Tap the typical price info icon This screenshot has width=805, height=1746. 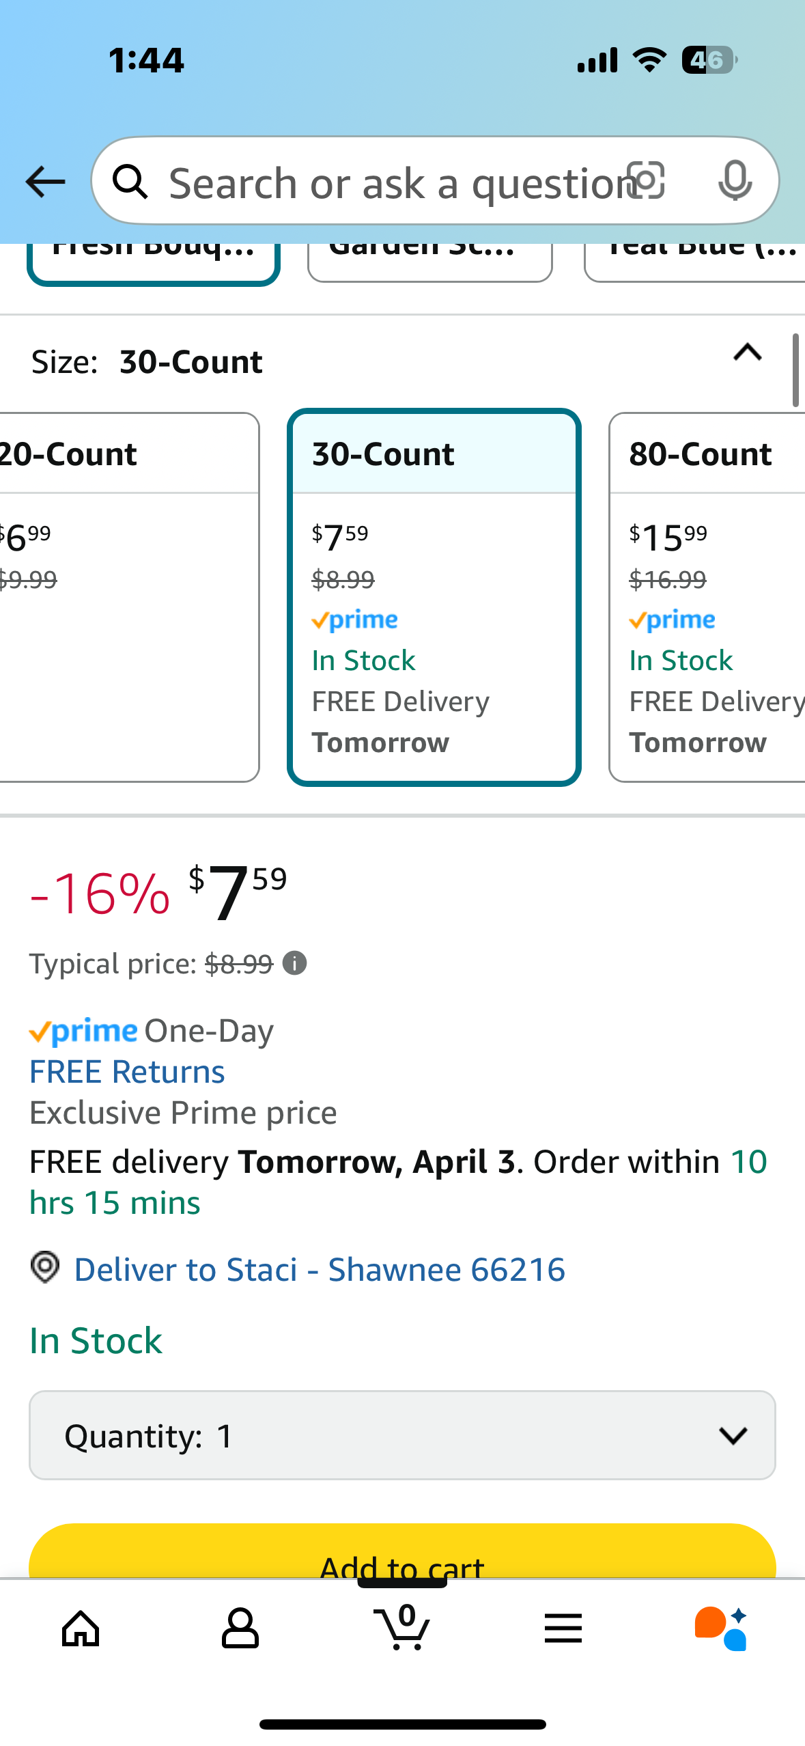click(294, 963)
